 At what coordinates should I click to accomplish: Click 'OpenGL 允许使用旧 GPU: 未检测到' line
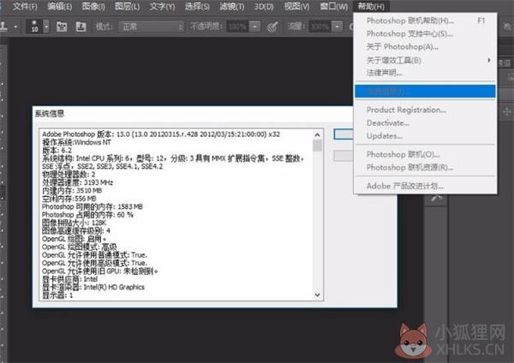tap(100, 271)
